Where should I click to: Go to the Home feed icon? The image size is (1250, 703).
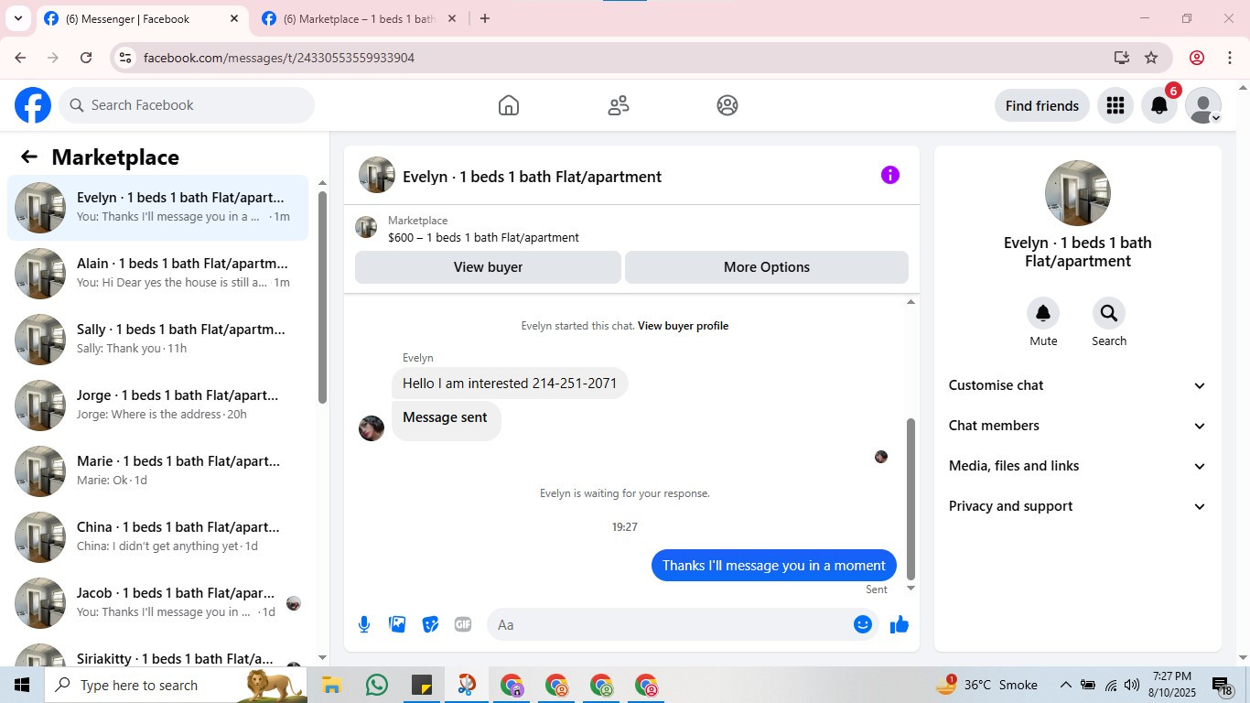coord(509,105)
